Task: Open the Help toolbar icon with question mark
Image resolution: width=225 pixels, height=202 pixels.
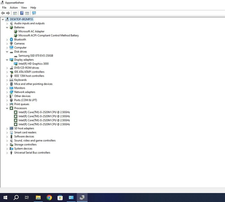Action: pyautogui.click(x=22, y=13)
